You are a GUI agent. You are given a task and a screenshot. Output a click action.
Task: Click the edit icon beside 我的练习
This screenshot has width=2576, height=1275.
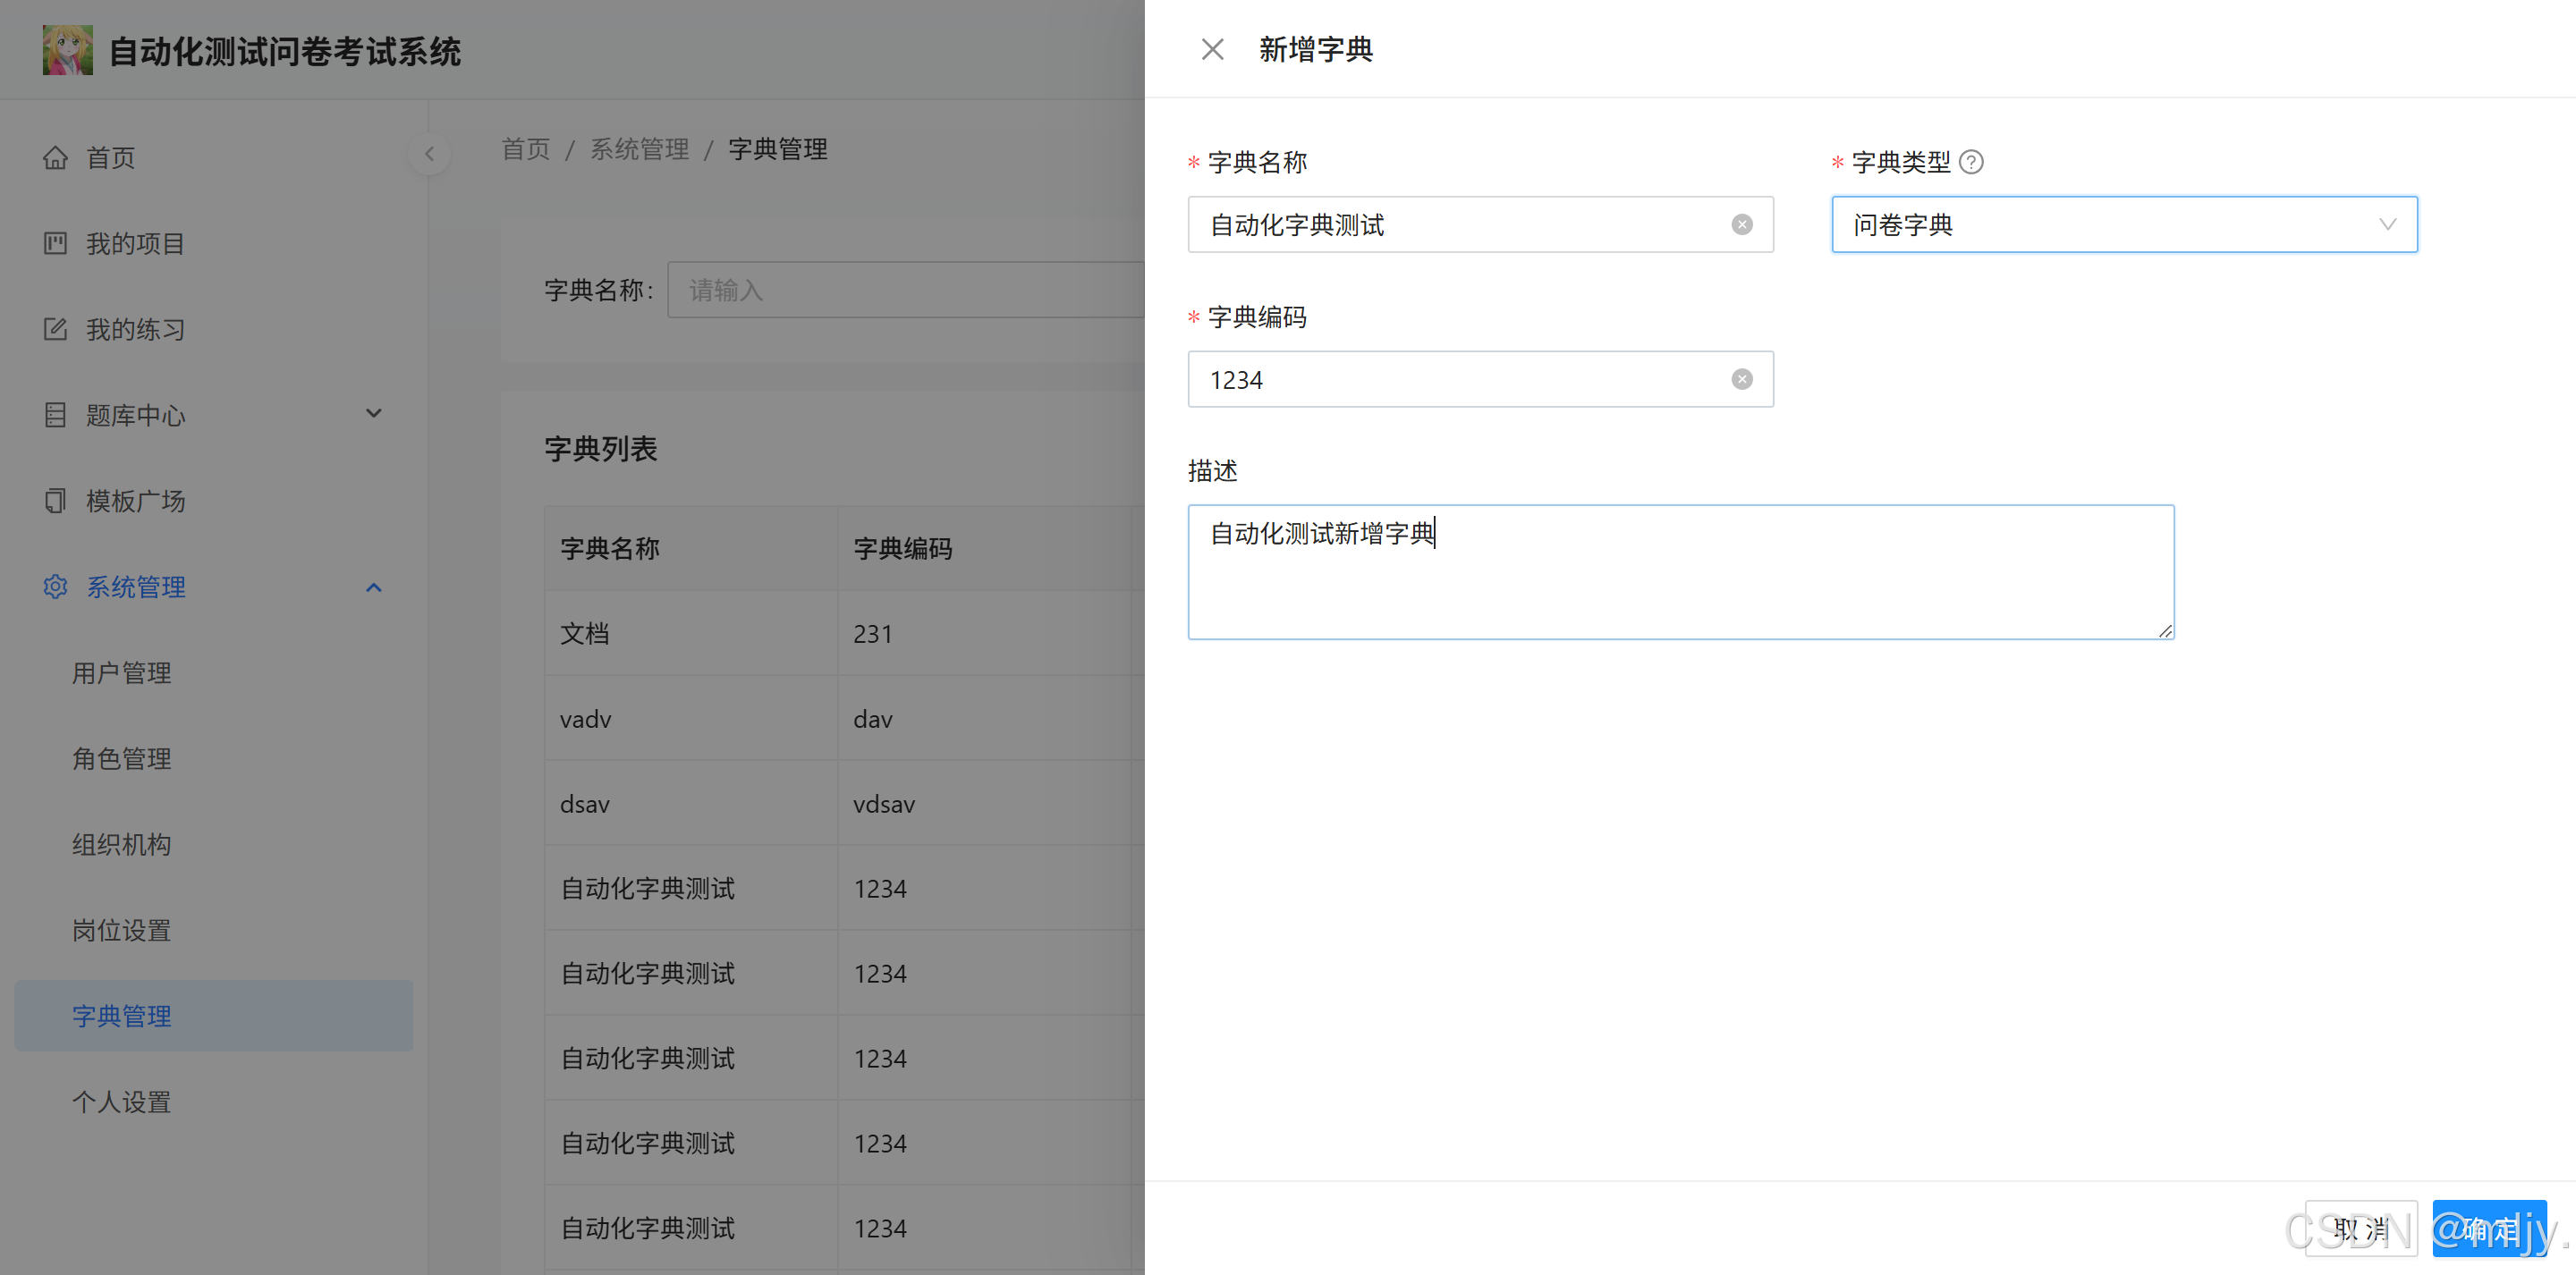pyautogui.click(x=55, y=329)
